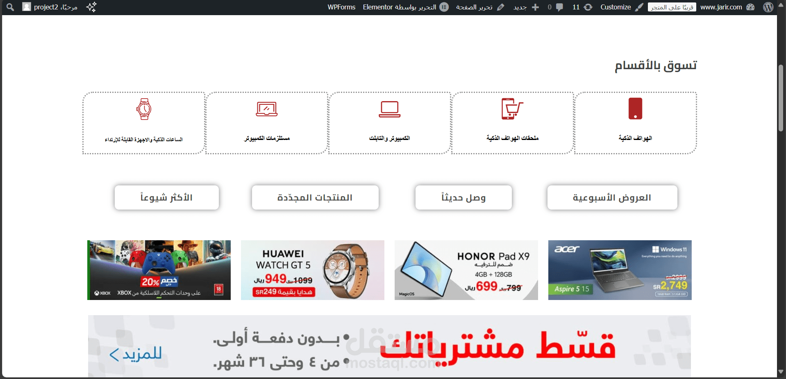The height and width of the screenshot is (379, 786).
Task: Open the Acer Aspire 5 15 banner
Action: [620, 270]
